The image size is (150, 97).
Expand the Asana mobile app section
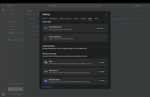pos(104,38)
